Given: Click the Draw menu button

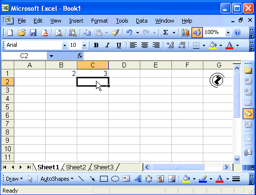Looking at the screenshot, I should [x=14, y=179].
